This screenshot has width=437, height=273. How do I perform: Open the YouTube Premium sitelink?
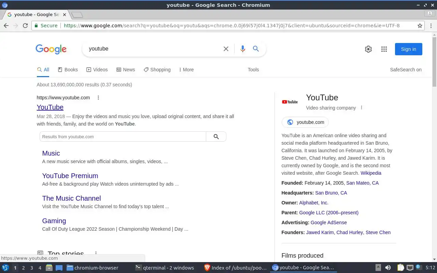point(70,176)
